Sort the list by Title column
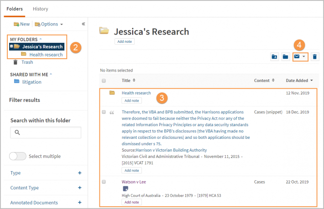 click(x=128, y=81)
